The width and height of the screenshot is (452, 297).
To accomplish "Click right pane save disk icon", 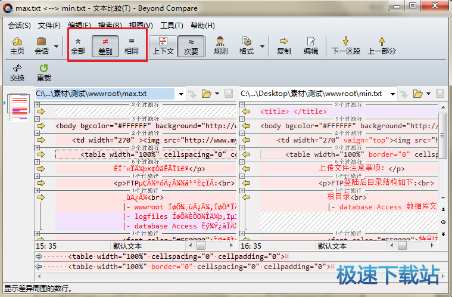I will coord(440,94).
